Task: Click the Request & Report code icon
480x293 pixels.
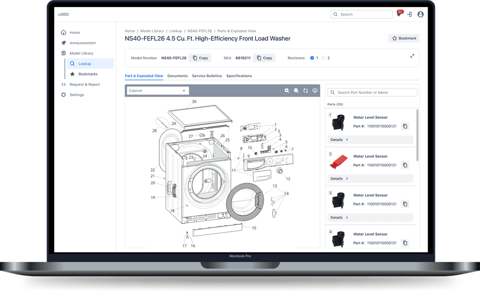Action: tap(63, 84)
